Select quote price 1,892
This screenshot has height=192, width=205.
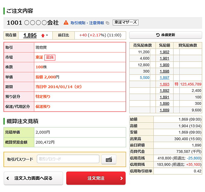(165, 90)
